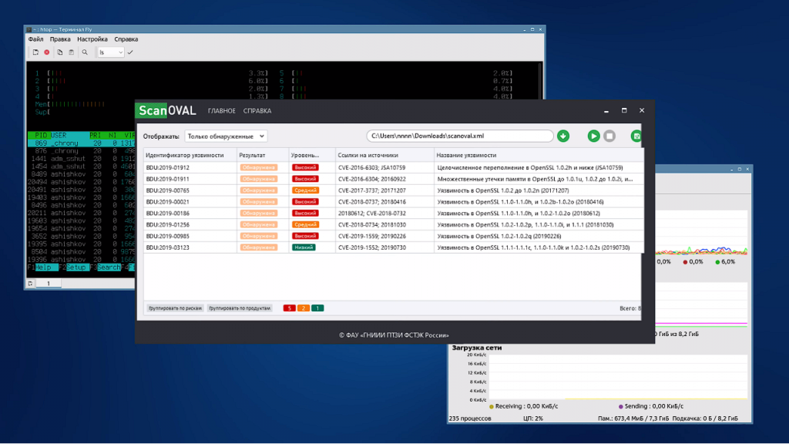Click the copy icon in Fly terminal toolbar
The width and height of the screenshot is (789, 444).
click(60, 52)
